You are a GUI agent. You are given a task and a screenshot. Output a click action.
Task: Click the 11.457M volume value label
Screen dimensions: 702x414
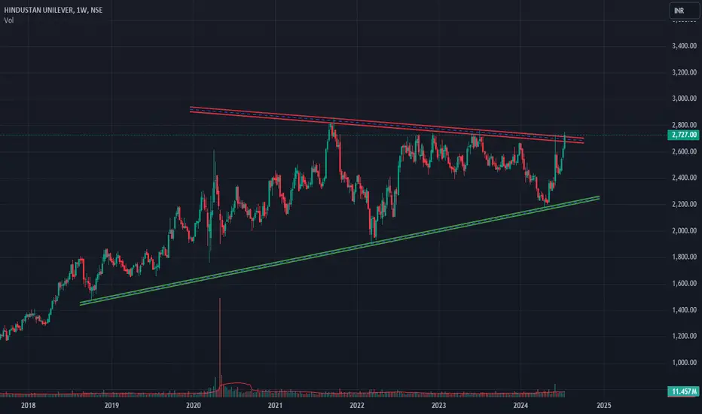point(684,391)
